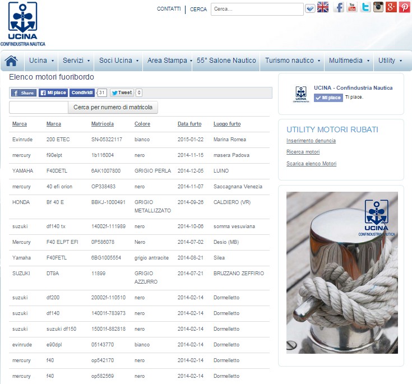Click Saccagnana Venezia cell
Image resolution: width=412 pixels, height=384 pixels.
click(238, 187)
